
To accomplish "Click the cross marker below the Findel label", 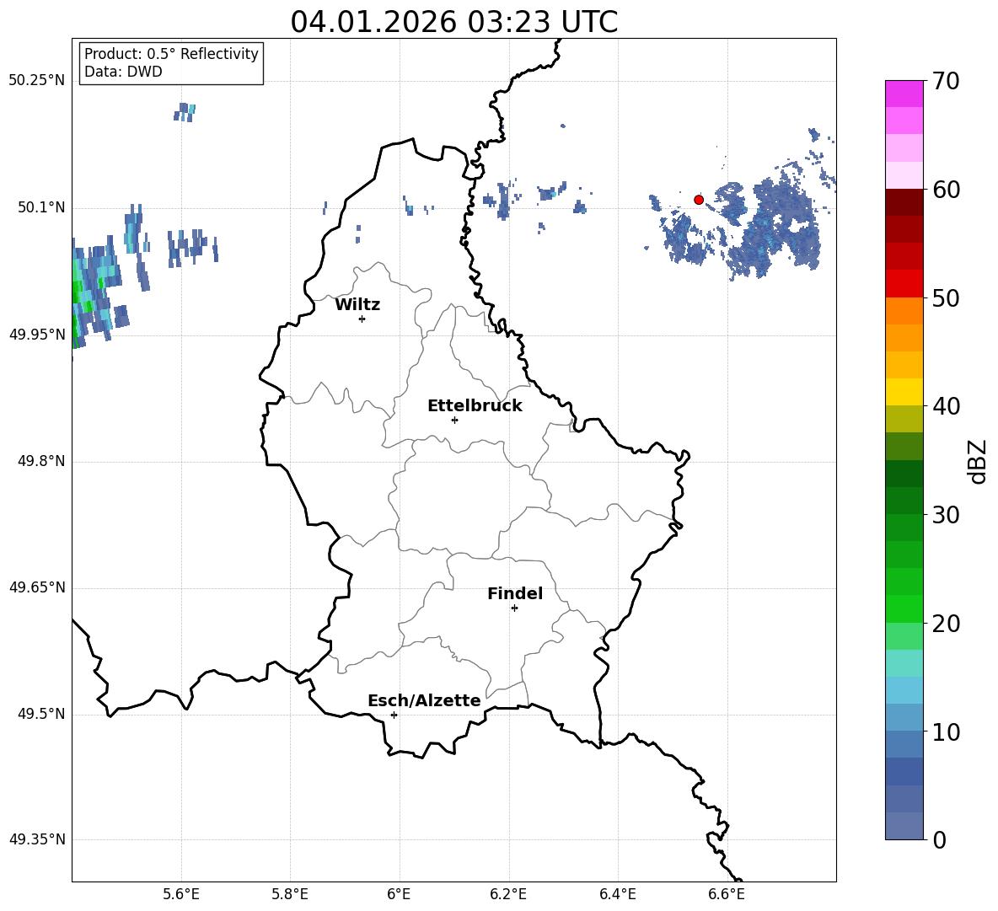I will pyautogui.click(x=514, y=608).
